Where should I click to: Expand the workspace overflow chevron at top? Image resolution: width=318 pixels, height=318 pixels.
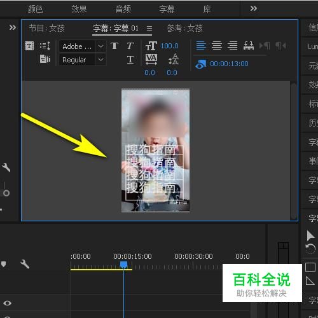pos(254,8)
